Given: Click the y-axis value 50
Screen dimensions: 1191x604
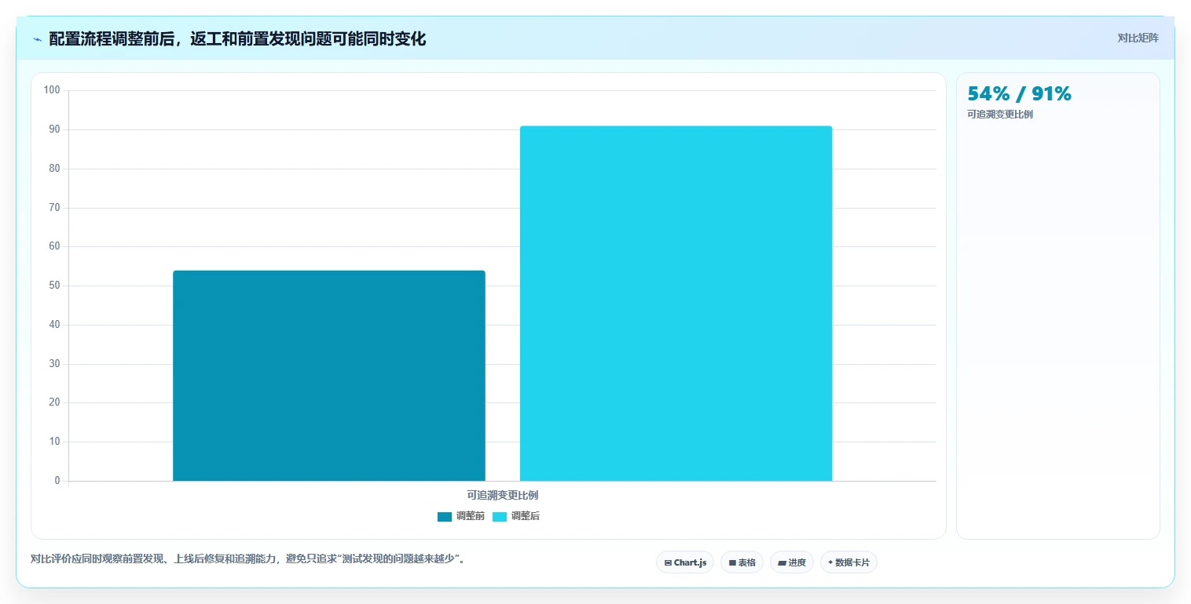Looking at the screenshot, I should pyautogui.click(x=54, y=286).
